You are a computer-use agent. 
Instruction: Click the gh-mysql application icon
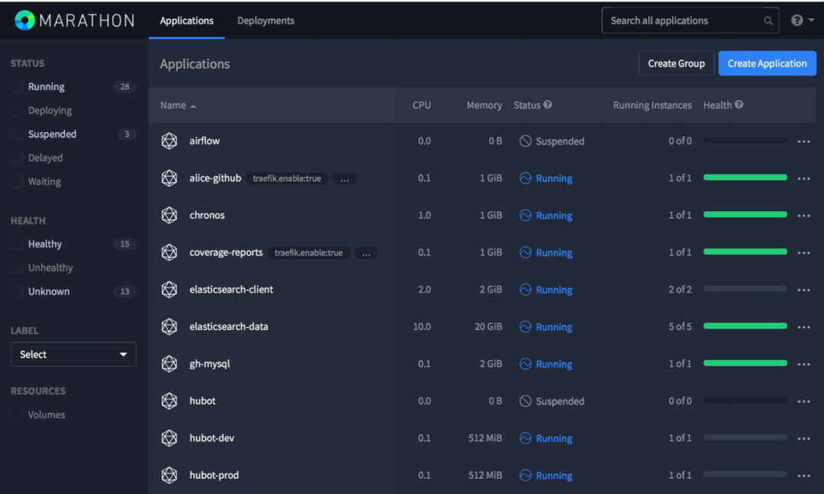pos(169,364)
